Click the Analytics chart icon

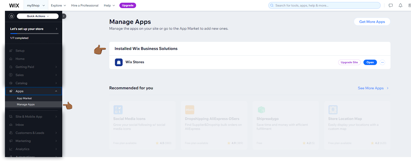click(11, 149)
